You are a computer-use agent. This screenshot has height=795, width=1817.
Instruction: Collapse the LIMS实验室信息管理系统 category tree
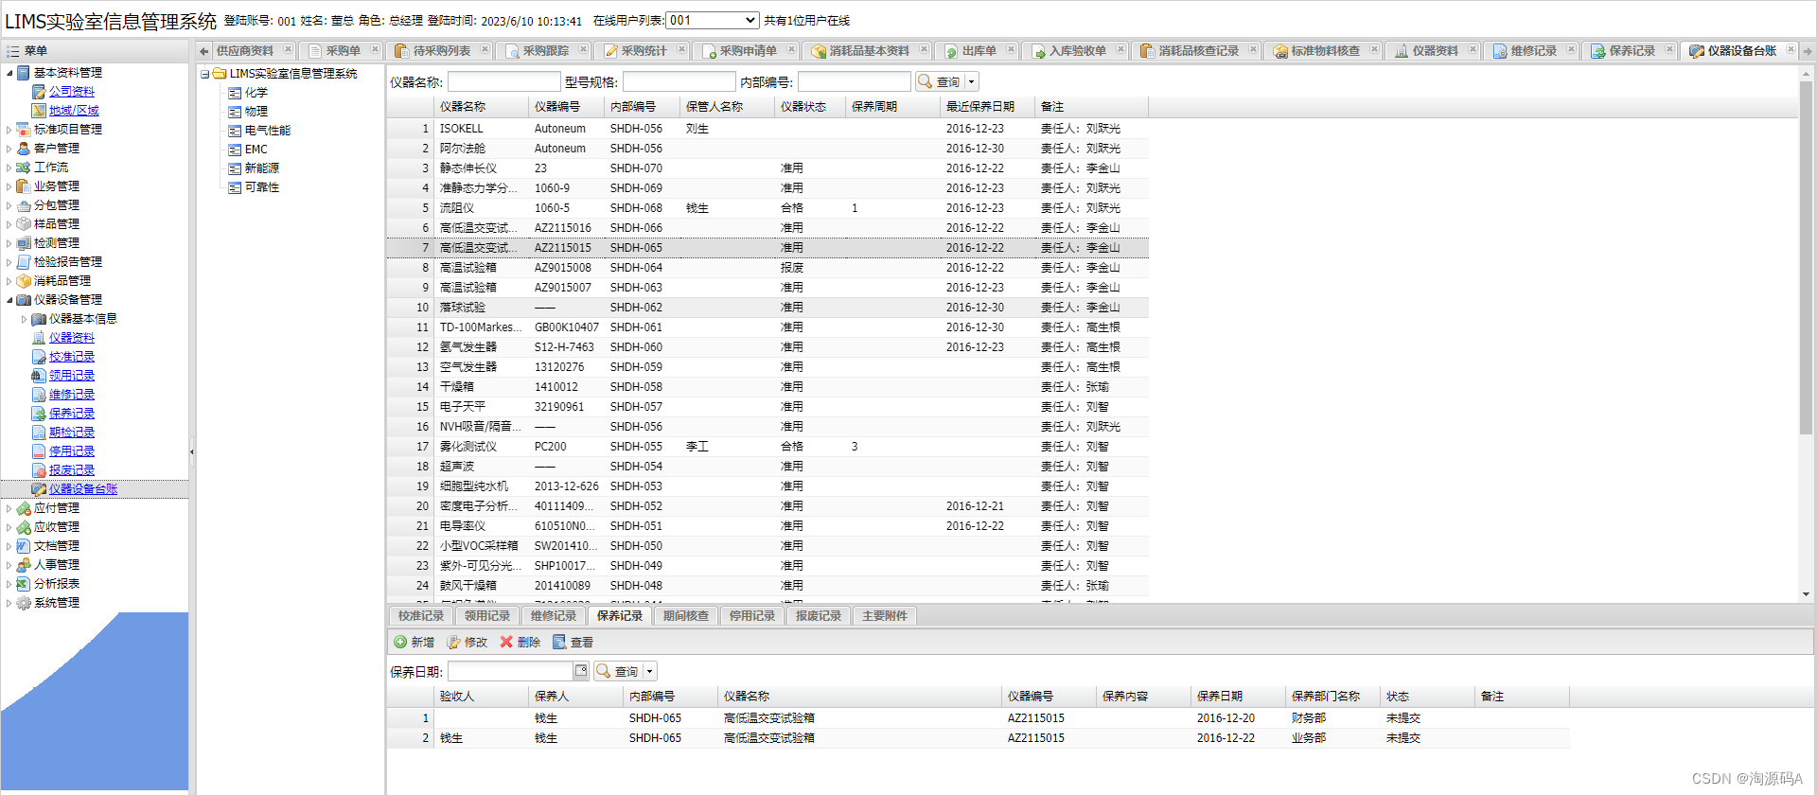[x=204, y=74]
